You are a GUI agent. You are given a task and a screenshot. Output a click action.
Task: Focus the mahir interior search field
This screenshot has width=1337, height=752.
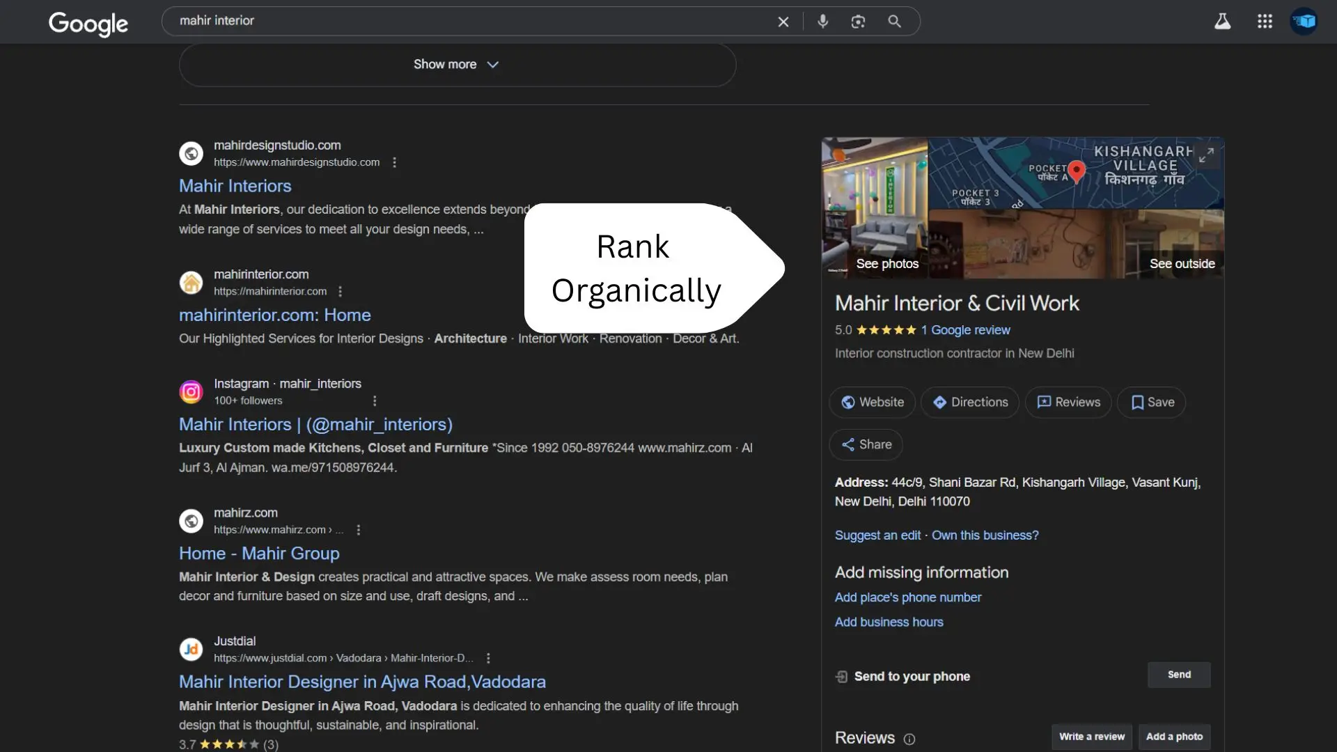(x=474, y=21)
